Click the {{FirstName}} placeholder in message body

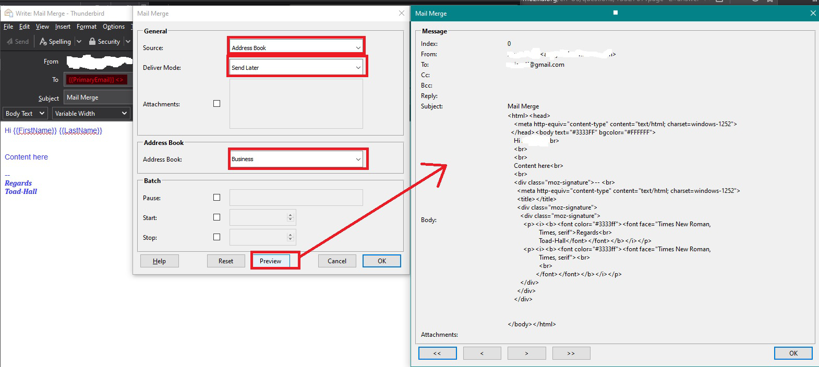click(35, 131)
